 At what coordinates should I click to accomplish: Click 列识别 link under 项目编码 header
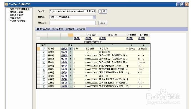point(89,38)
